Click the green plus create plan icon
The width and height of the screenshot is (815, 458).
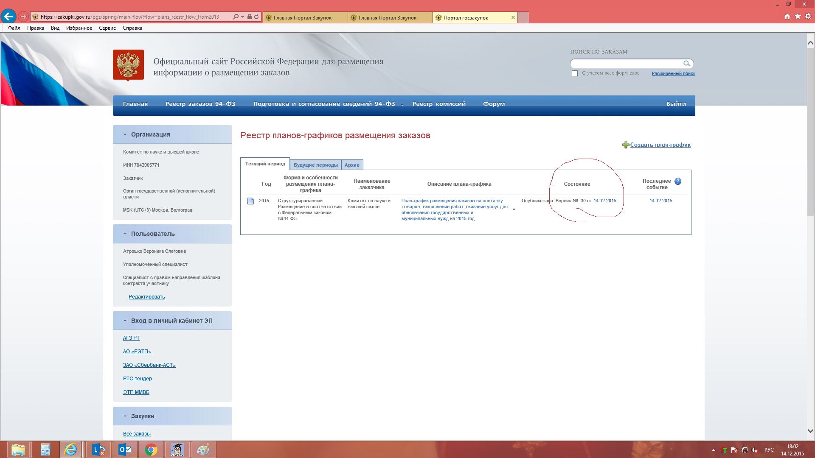coord(625,145)
